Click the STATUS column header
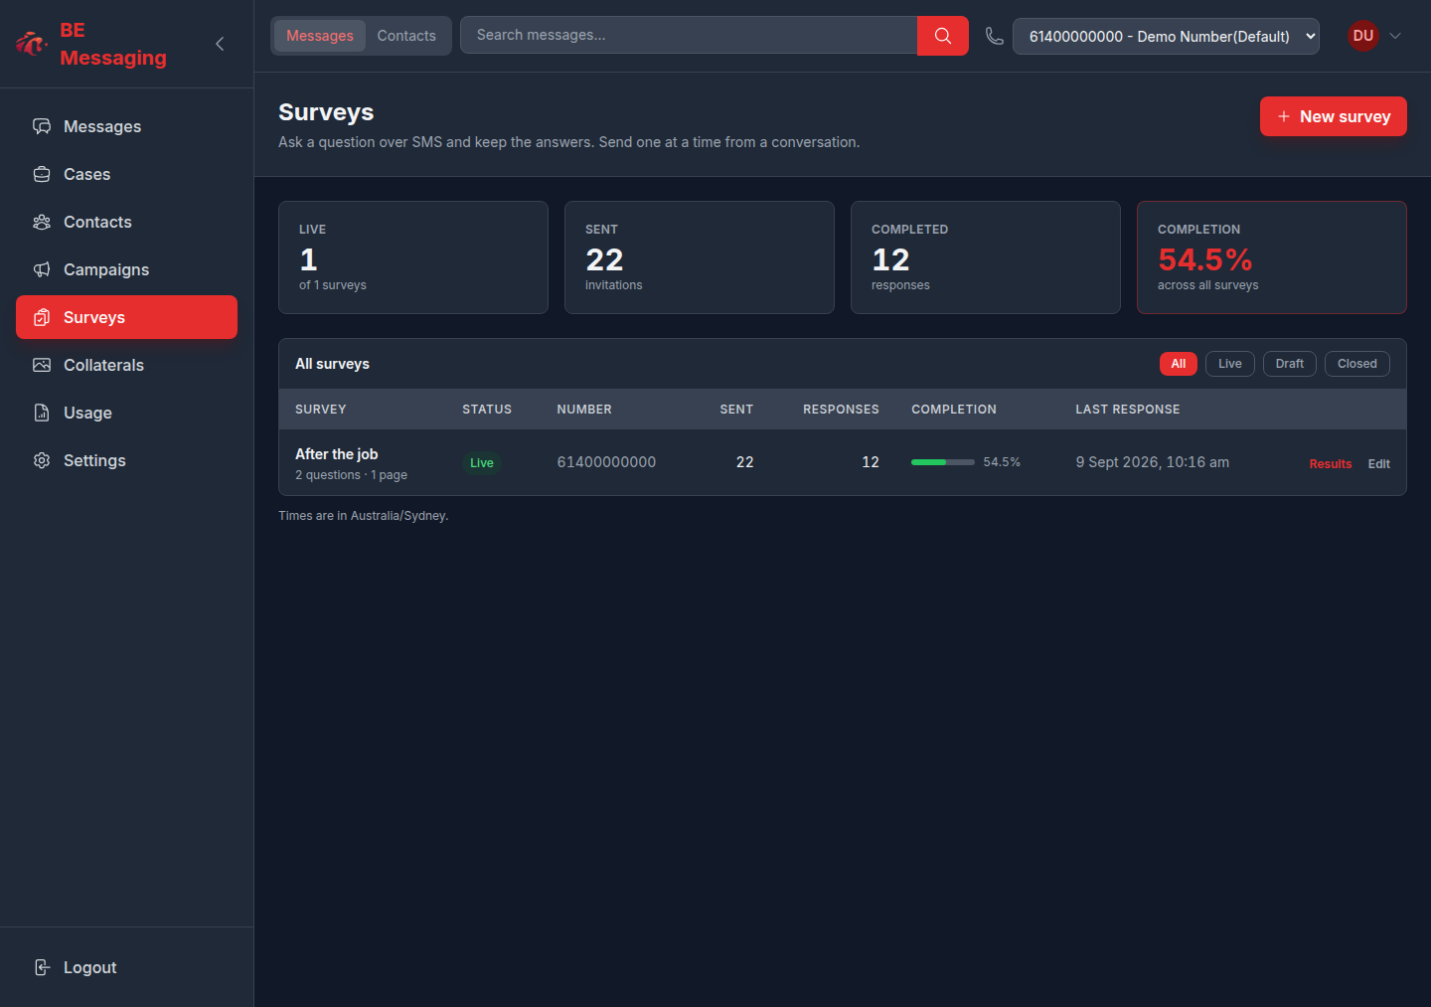The height and width of the screenshot is (1007, 1431). (x=487, y=410)
